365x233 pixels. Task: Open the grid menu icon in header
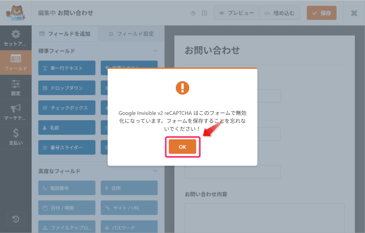[204, 13]
